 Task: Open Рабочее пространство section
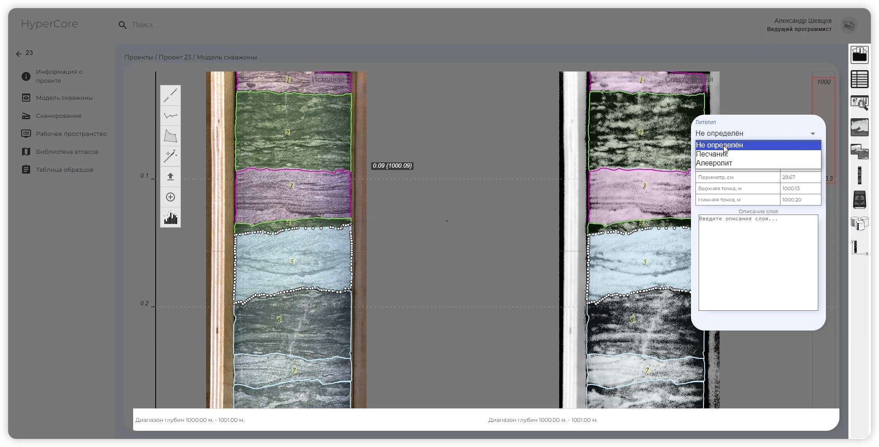click(71, 134)
